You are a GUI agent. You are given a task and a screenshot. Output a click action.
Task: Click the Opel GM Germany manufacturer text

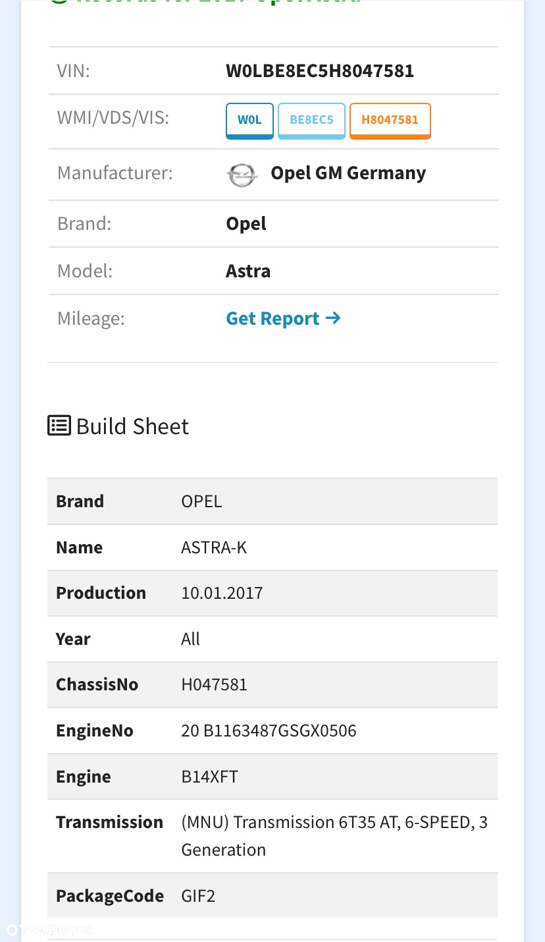click(x=348, y=173)
